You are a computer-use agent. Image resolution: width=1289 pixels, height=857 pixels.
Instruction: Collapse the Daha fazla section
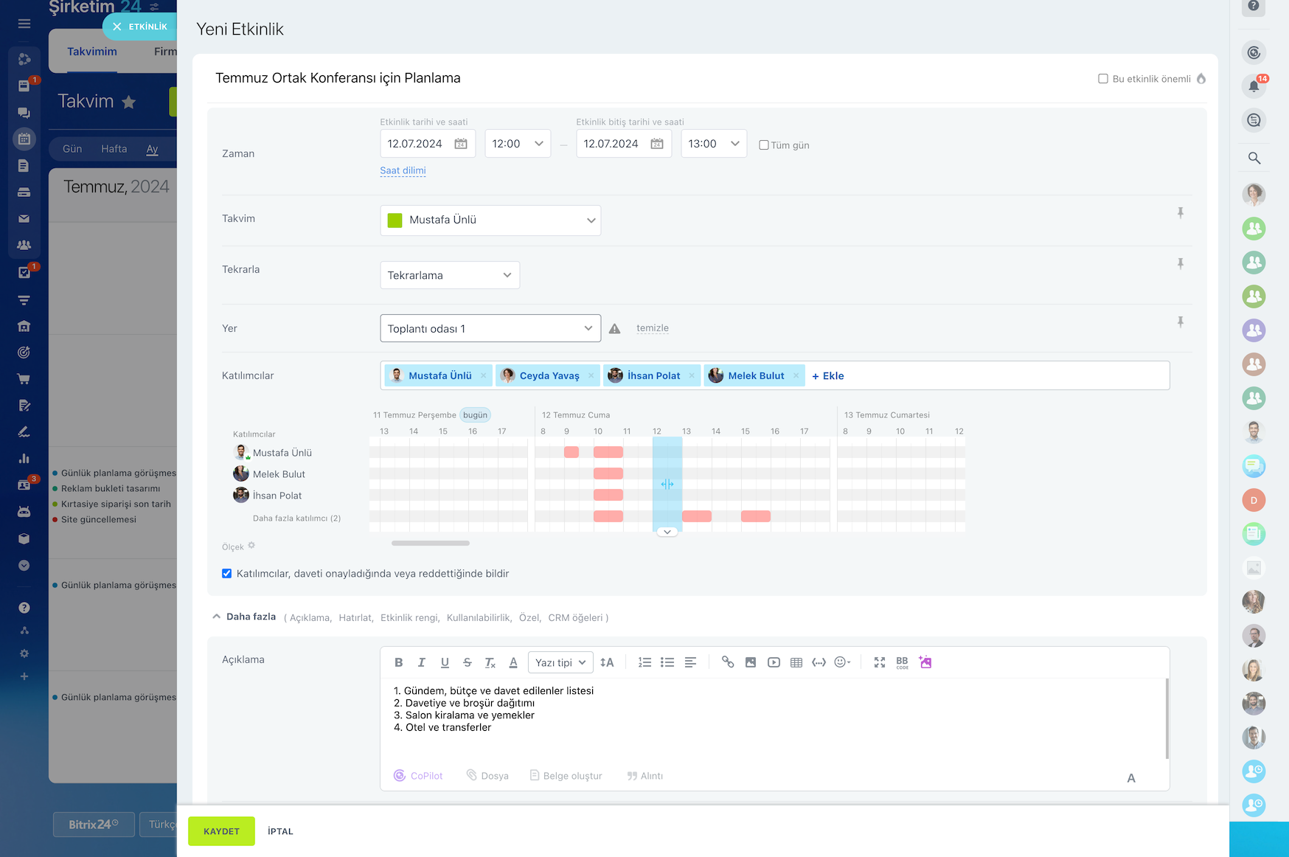tap(244, 617)
